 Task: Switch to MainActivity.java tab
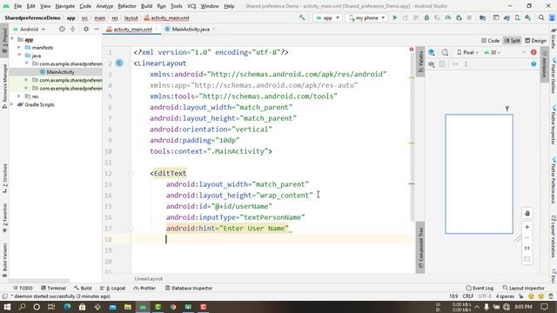191,29
